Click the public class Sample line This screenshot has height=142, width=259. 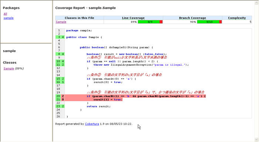(x=84, y=37)
